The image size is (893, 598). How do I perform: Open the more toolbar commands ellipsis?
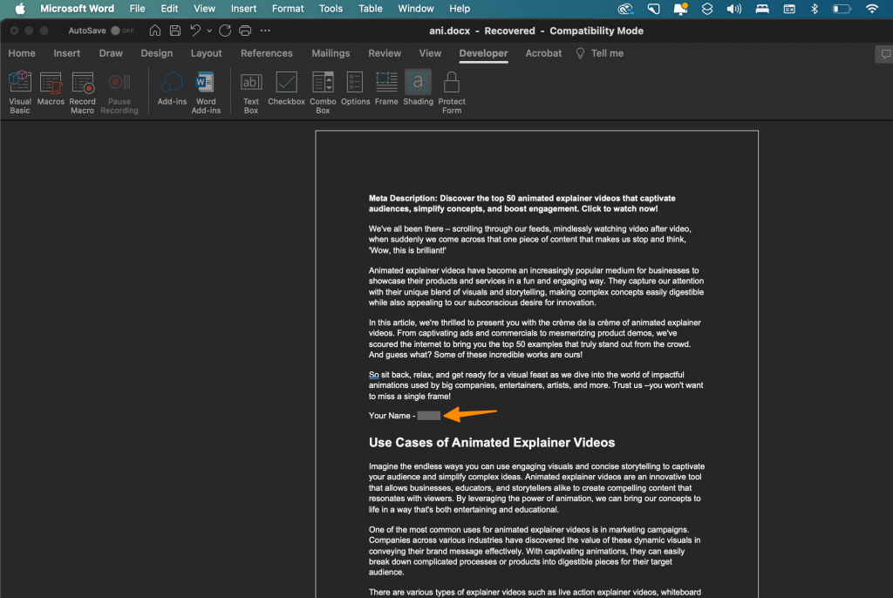(265, 30)
